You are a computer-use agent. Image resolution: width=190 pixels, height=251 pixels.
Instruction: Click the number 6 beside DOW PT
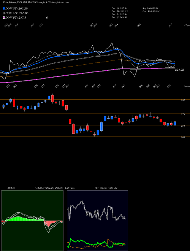click(47, 17)
